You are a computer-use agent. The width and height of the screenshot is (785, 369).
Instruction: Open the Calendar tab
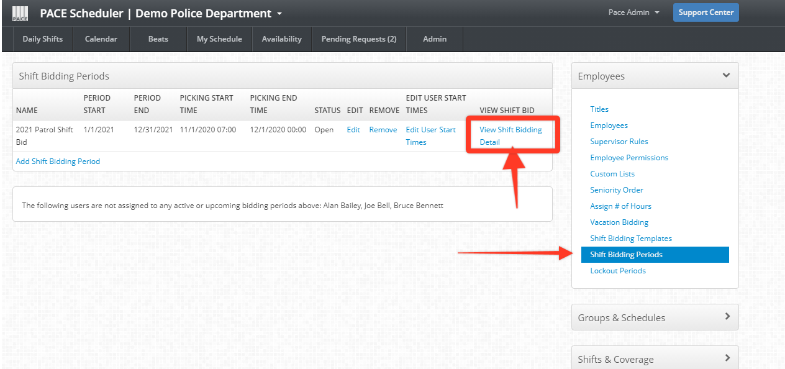(101, 39)
